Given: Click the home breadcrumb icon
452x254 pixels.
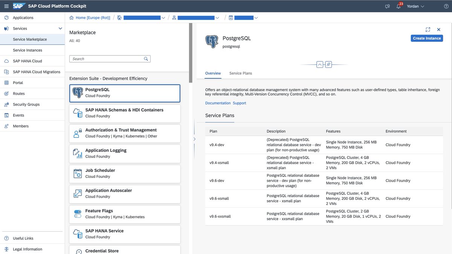Looking at the screenshot, I should pos(72,18).
